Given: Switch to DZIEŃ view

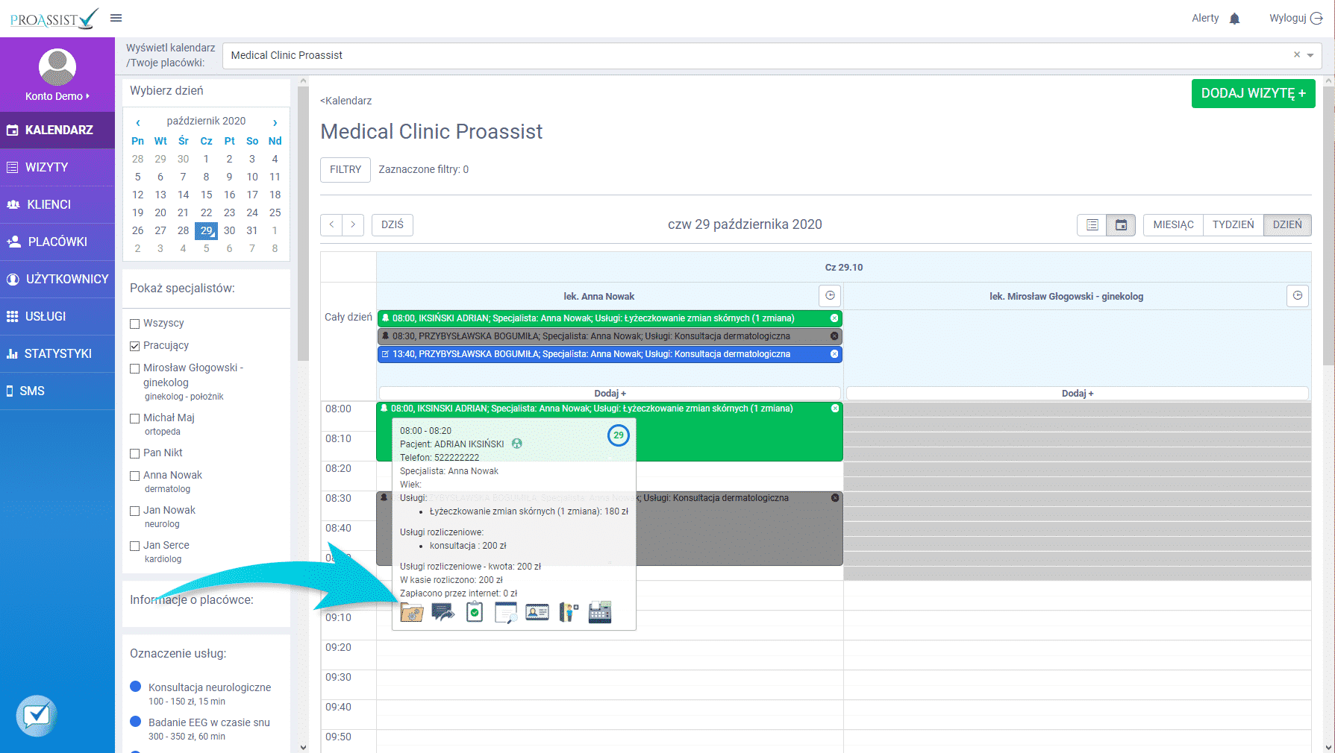Looking at the screenshot, I should click(1287, 224).
